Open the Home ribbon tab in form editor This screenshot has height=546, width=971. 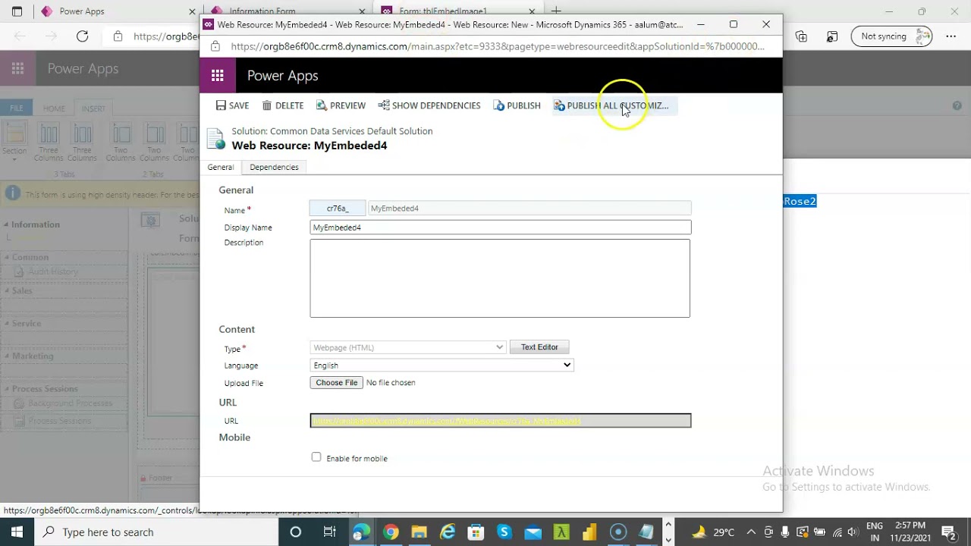(54, 108)
